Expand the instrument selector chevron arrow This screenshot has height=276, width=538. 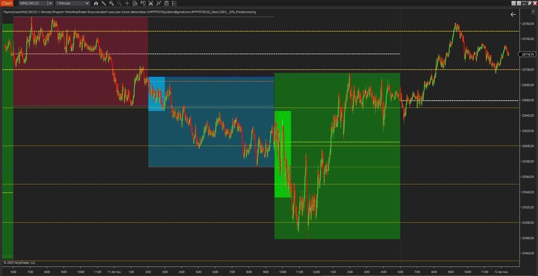coord(50,3)
